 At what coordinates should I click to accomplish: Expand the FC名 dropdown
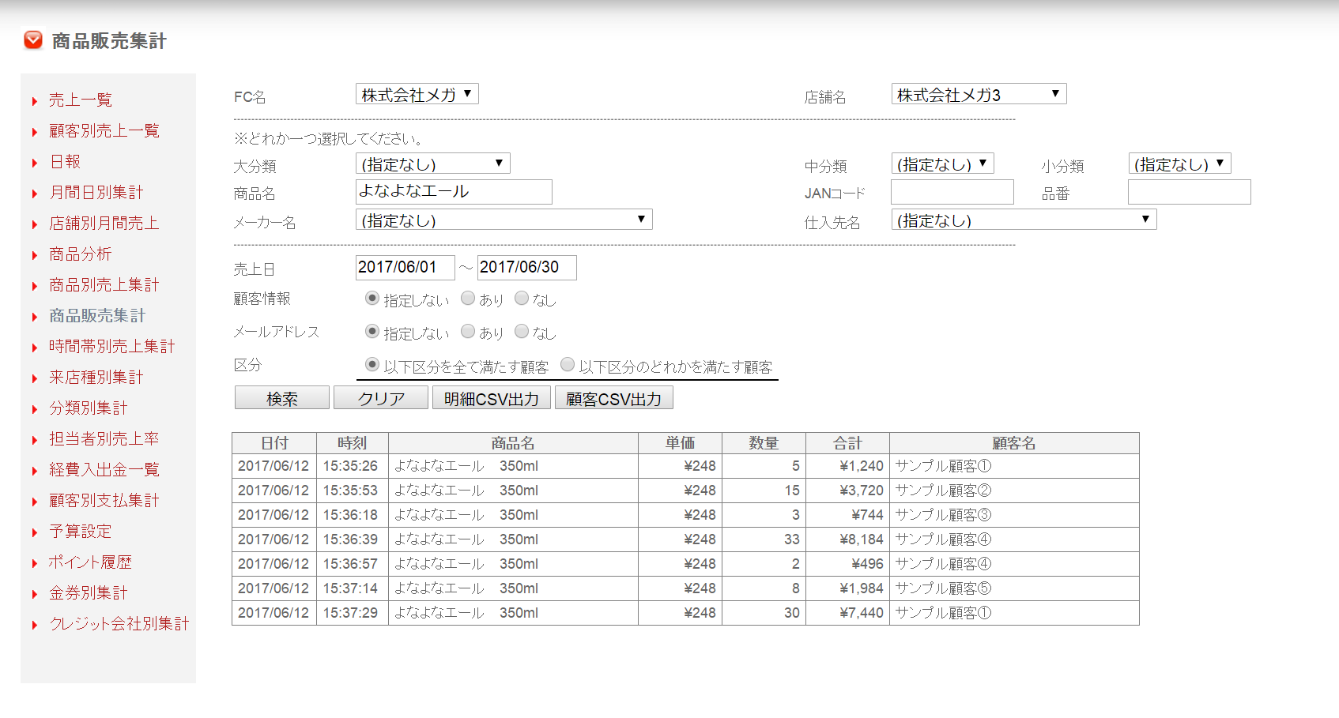pyautogui.click(x=417, y=94)
